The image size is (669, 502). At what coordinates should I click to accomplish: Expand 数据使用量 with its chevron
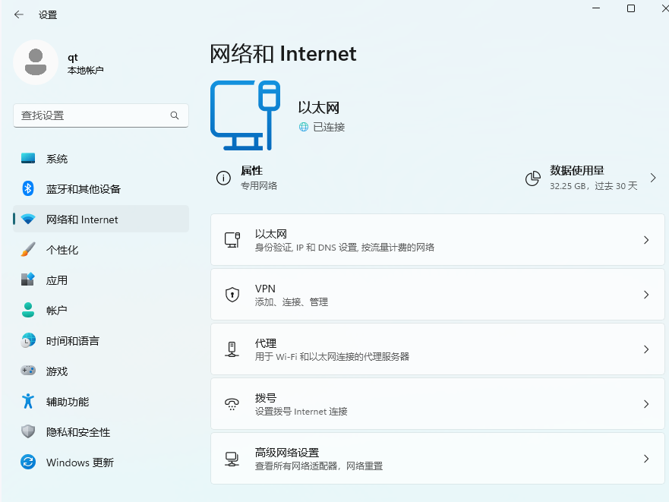coord(653,178)
